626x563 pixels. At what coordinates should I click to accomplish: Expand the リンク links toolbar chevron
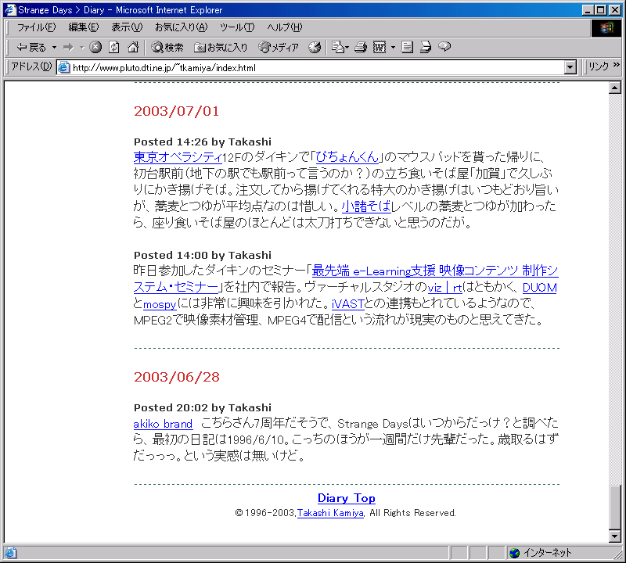click(x=616, y=65)
